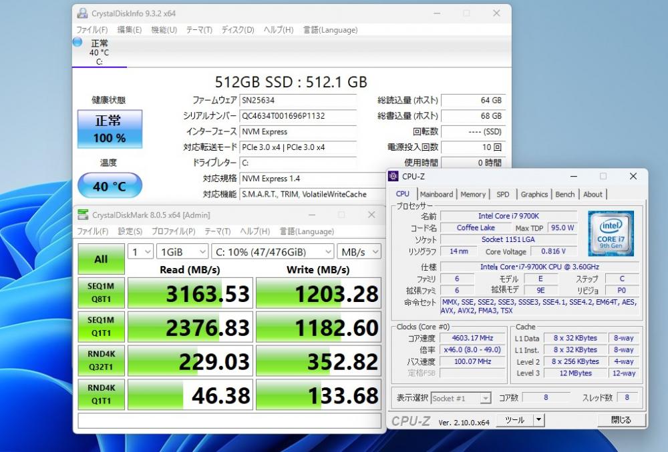Viewport: 668px width, 452px height.
Task: Click the empty comment box in CrystalDiskMark
Action: coord(230,421)
